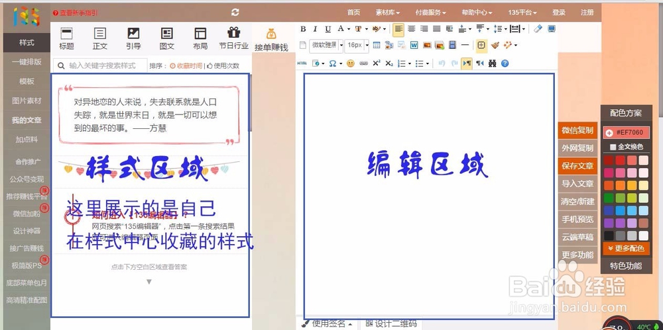Image resolution: width=663 pixels, height=330 pixels.
Task: Open HTML source view
Action: [302, 63]
